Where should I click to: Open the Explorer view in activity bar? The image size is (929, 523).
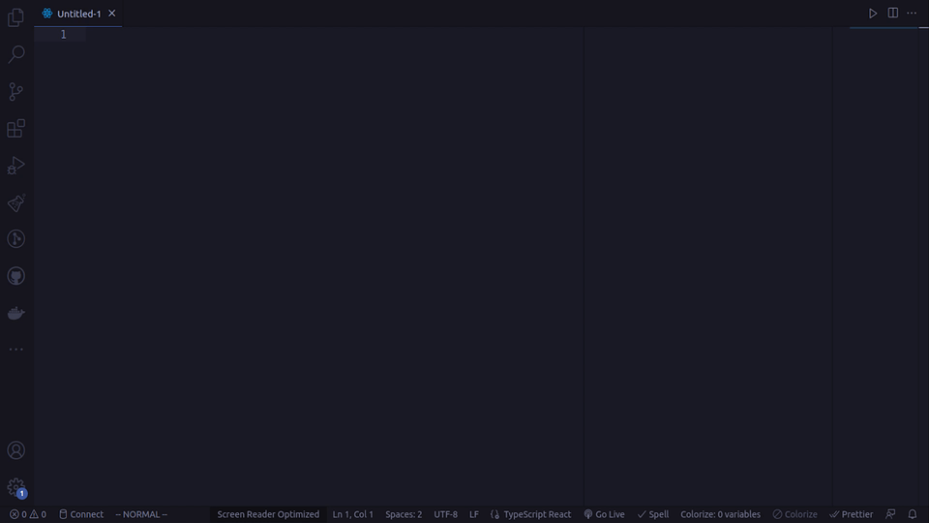tap(16, 17)
